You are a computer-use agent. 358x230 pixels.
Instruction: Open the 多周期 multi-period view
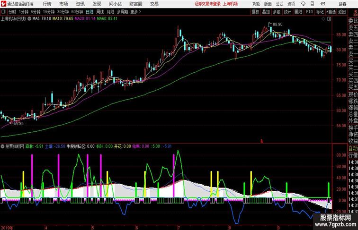point(122,12)
